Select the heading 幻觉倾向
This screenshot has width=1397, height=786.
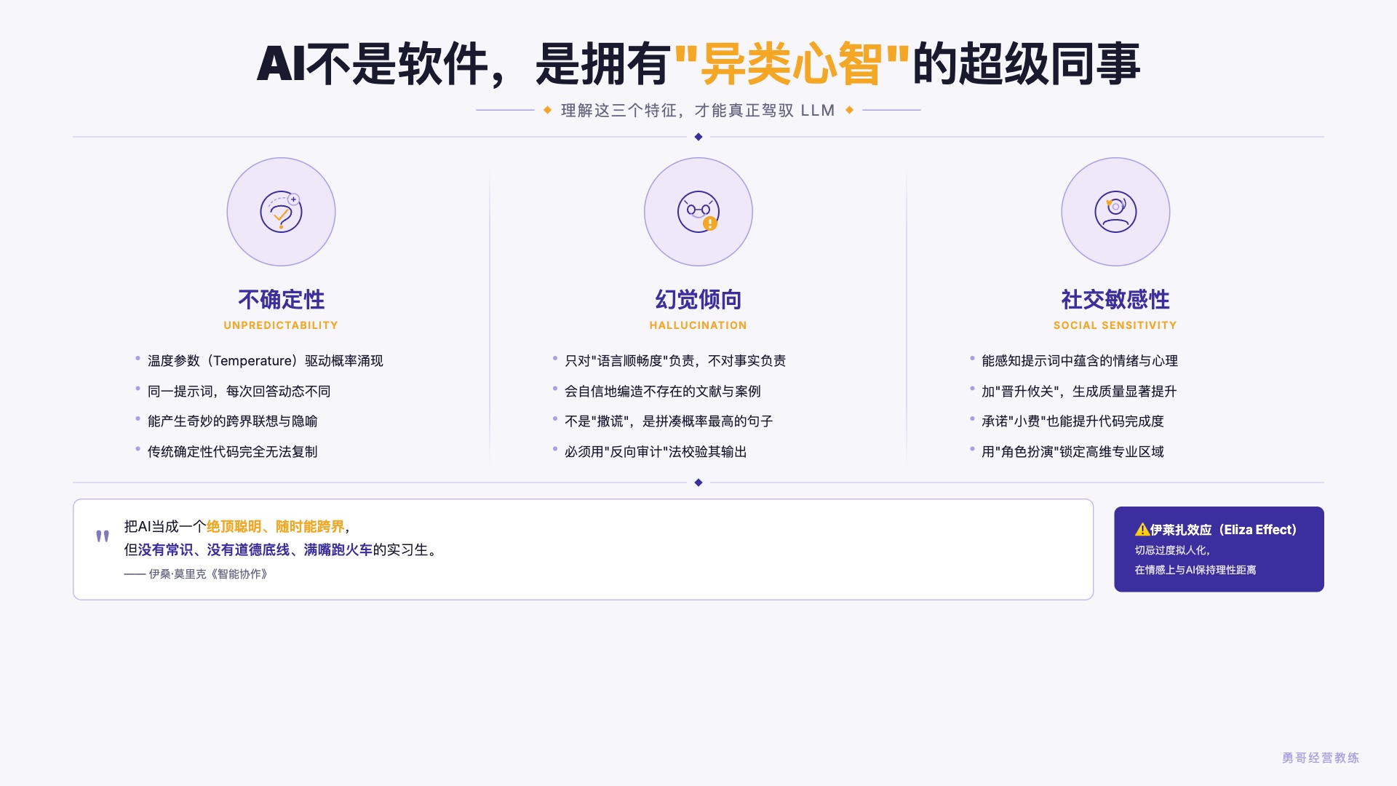pyautogui.click(x=698, y=299)
